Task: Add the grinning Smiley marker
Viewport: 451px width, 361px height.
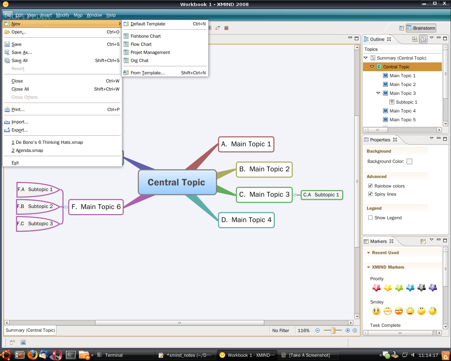Action: 388,311
